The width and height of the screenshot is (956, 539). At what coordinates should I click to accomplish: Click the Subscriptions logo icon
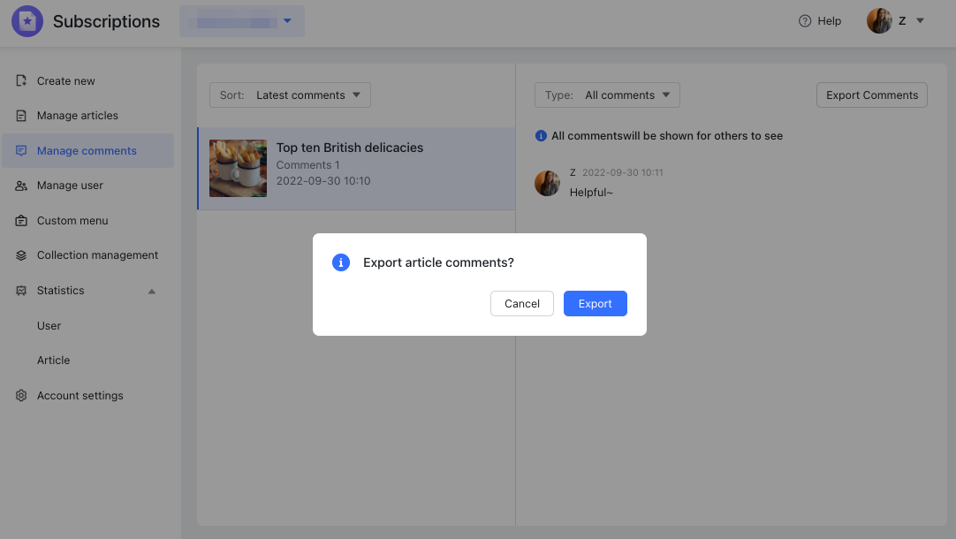tap(27, 21)
